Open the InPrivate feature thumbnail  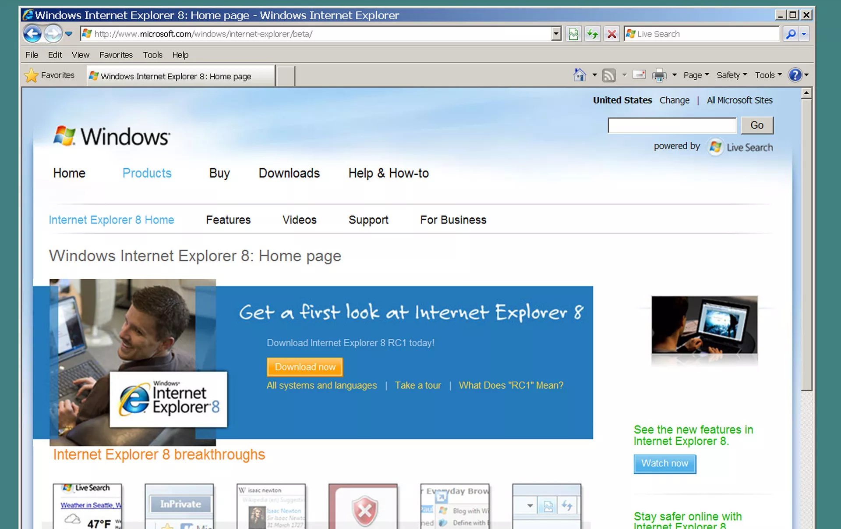coord(179,506)
